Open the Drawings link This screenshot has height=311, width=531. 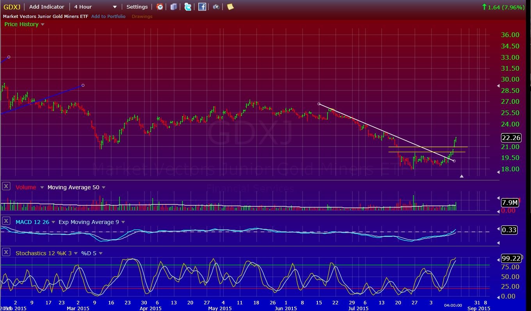pos(142,16)
